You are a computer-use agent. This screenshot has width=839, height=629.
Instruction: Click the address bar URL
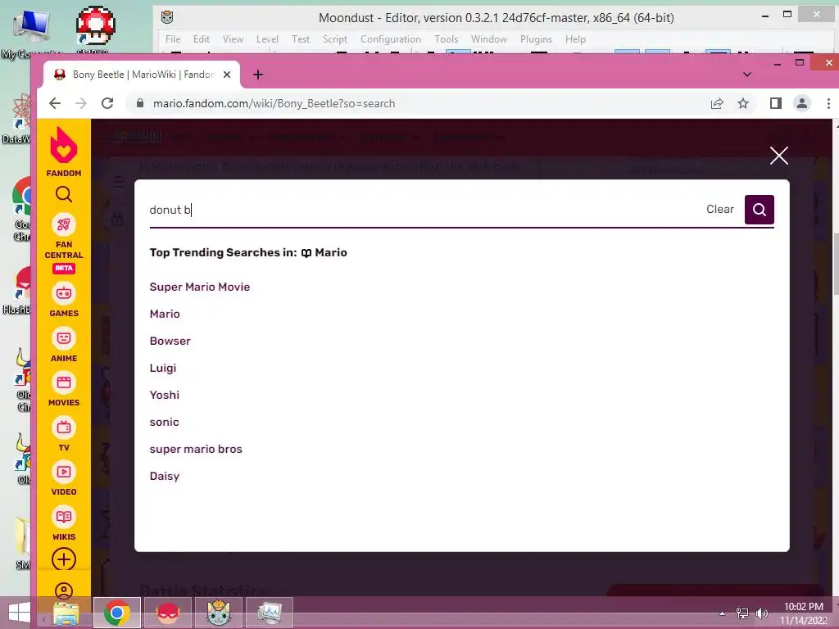point(274,104)
